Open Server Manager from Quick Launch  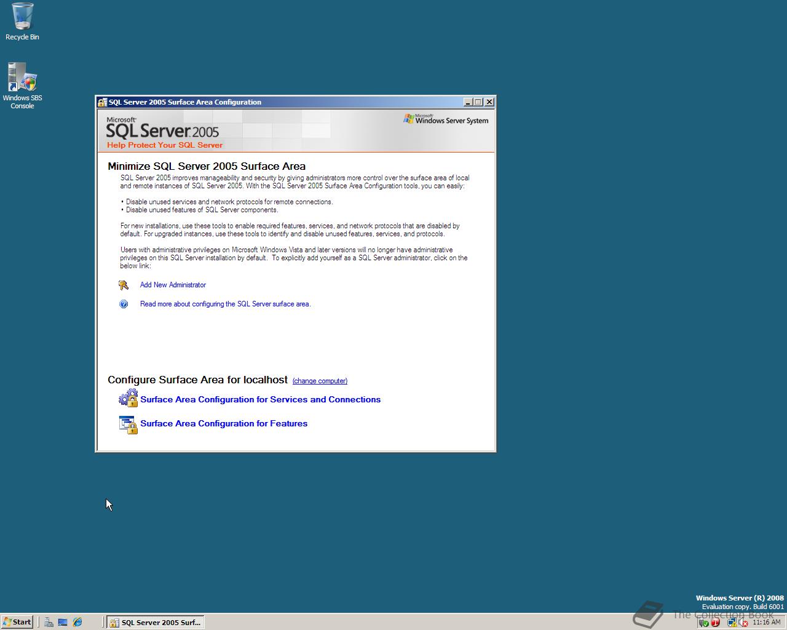[x=49, y=622]
